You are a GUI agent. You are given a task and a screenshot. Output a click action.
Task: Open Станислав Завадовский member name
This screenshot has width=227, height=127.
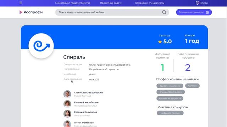coord(88,92)
